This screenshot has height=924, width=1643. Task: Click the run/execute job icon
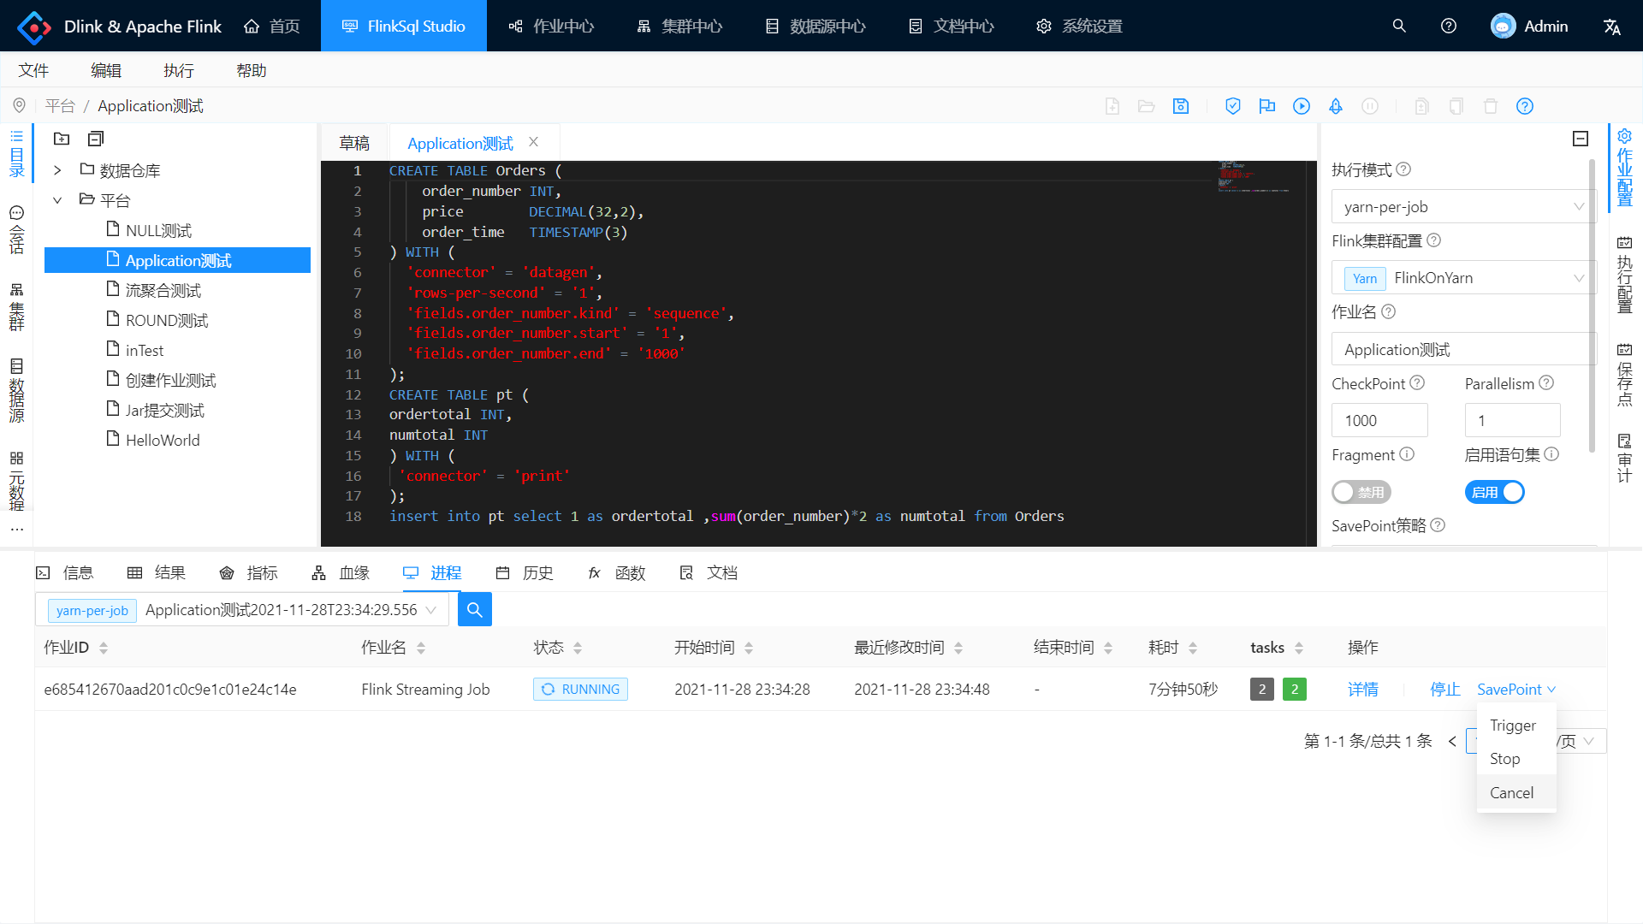click(1301, 106)
